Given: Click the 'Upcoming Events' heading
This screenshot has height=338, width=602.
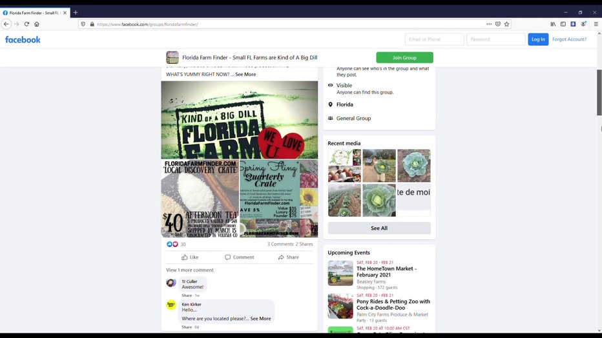Looking at the screenshot, I should point(349,253).
